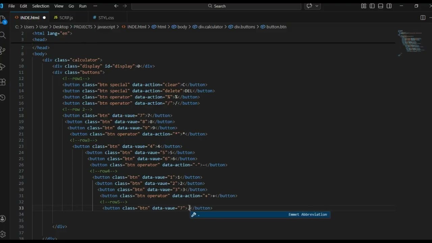Toggle the secondary side bar

pyautogui.click(x=389, y=6)
